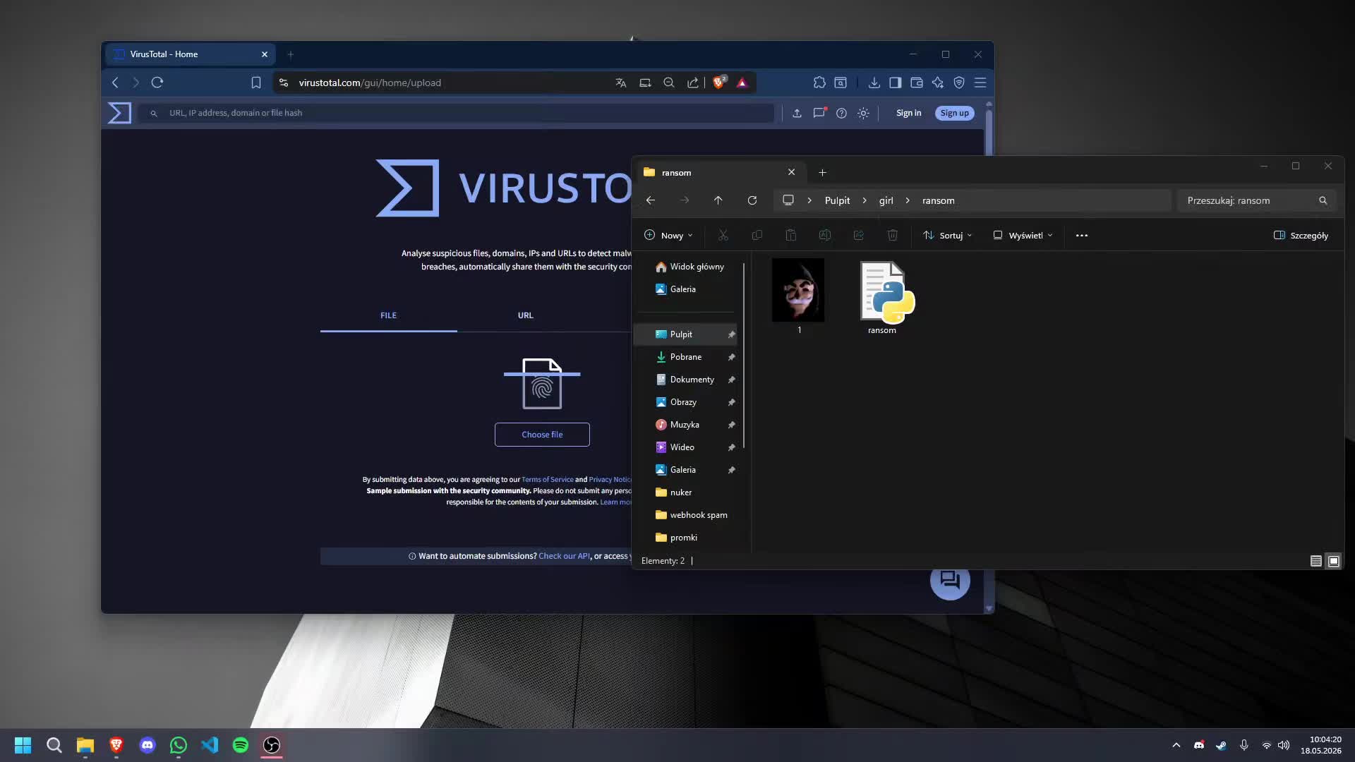
Task: Open the Brave VPN shield icon
Action: coord(959,83)
